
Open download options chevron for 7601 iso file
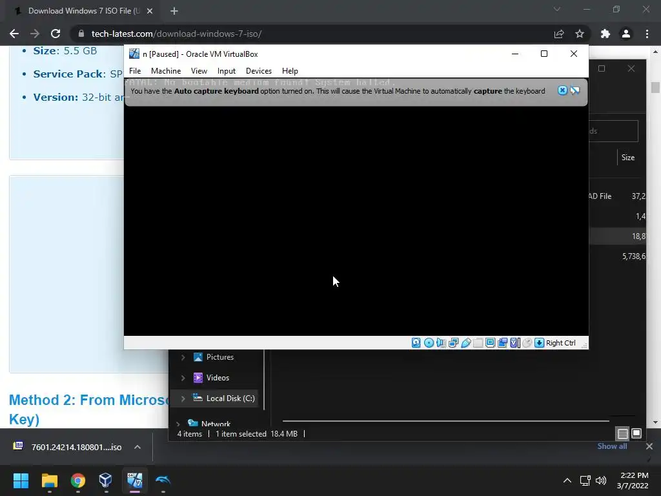tap(137, 447)
